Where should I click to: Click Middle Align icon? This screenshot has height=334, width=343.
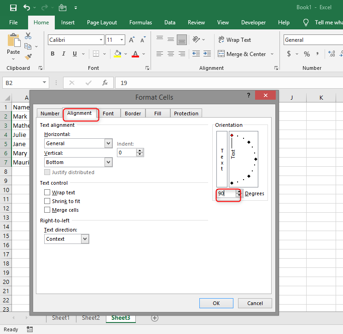[x=171, y=40]
